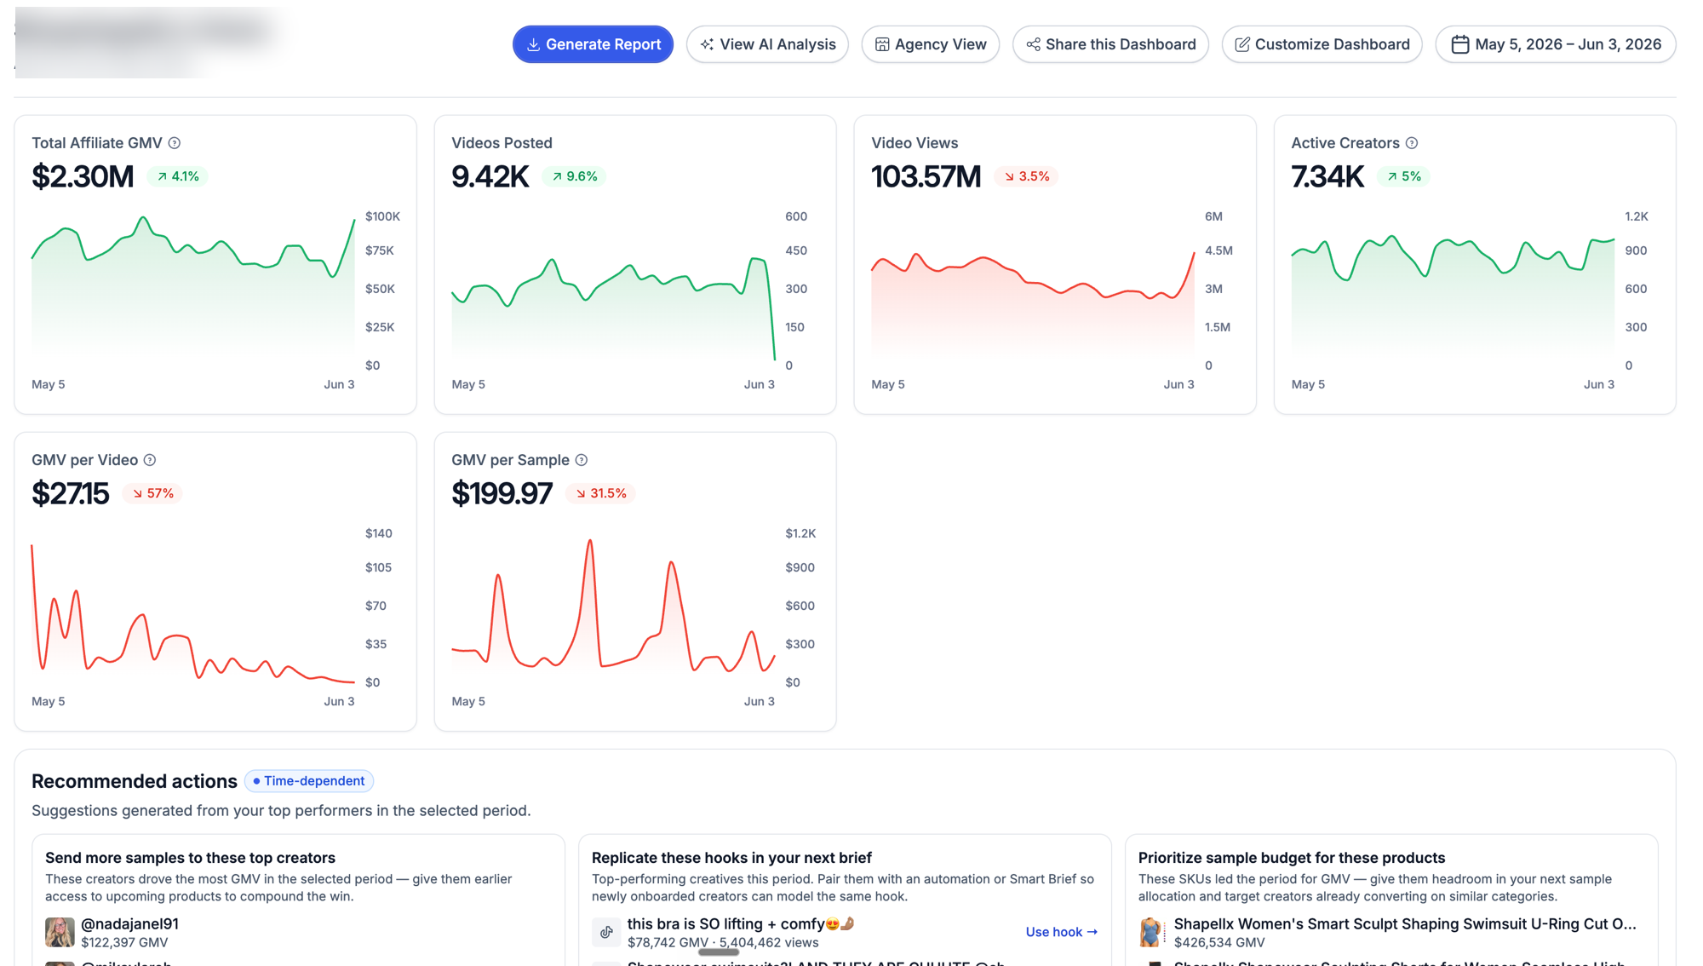Click the $199.97 GMV per Sample value
Viewport: 1703px width, 966px height.
pos(502,493)
